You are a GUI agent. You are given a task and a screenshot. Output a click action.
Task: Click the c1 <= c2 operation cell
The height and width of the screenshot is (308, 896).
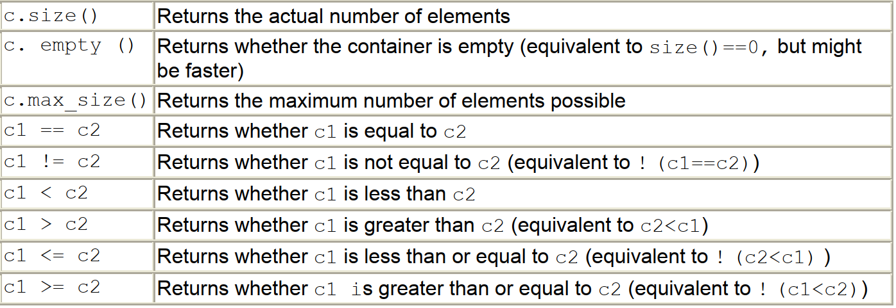[x=53, y=257]
